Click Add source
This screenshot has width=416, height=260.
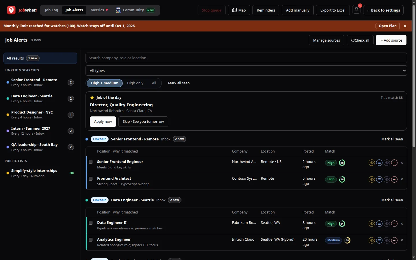click(x=391, y=40)
